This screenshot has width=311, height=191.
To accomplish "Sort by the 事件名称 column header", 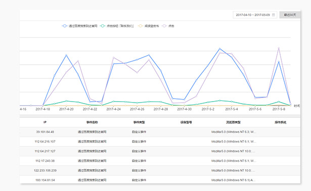I will (92, 122).
